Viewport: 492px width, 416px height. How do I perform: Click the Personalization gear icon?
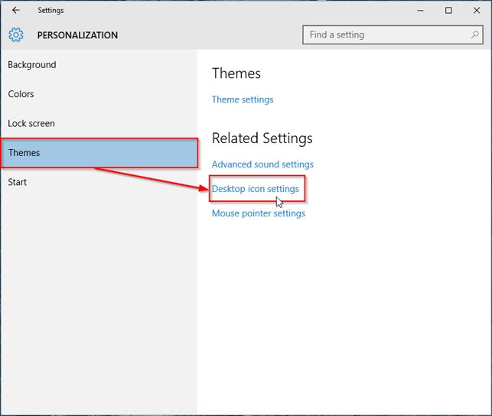[16, 35]
